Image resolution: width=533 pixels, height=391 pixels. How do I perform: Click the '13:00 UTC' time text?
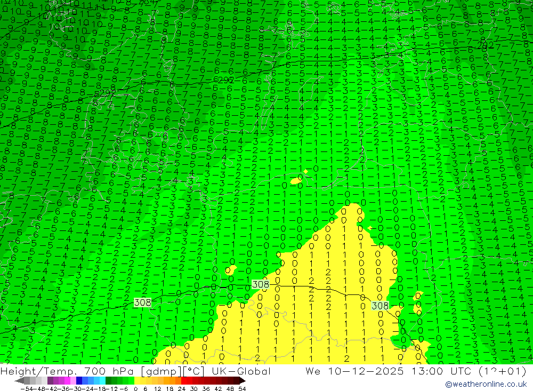click(441, 371)
